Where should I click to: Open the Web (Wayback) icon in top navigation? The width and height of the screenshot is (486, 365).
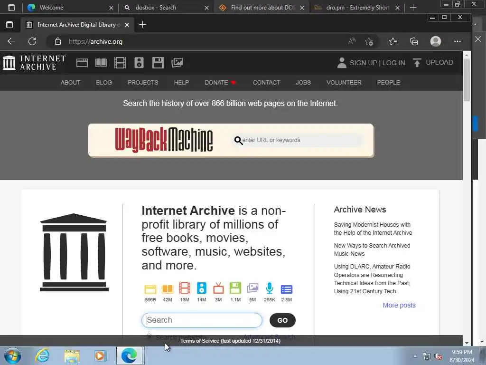(x=82, y=63)
